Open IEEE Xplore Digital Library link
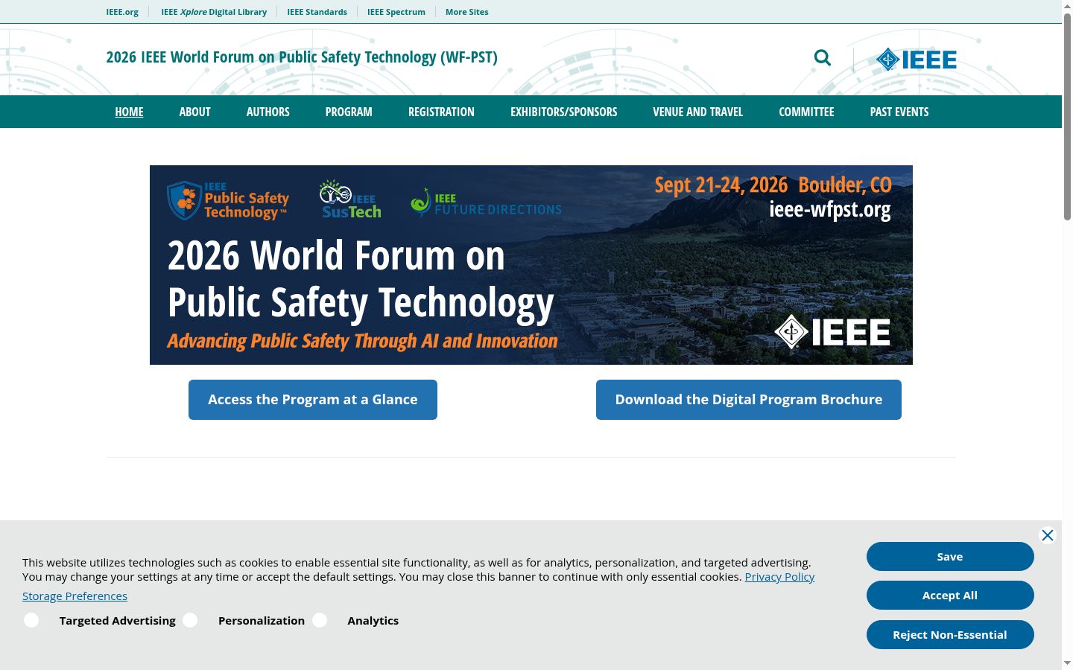Viewport: 1073px width, 670px height. click(x=214, y=12)
